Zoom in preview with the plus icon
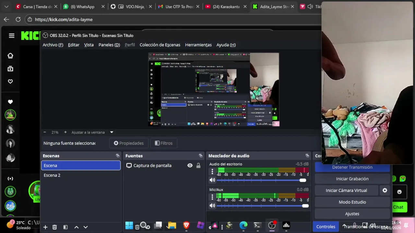Viewport: 415px width, 233px height. tap(65, 132)
